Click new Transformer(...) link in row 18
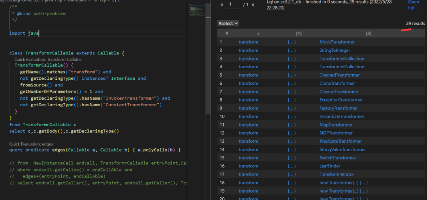 pos(344,183)
